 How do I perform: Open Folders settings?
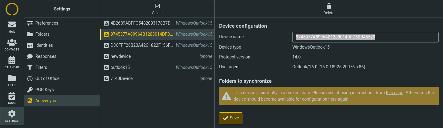click(x=62, y=34)
